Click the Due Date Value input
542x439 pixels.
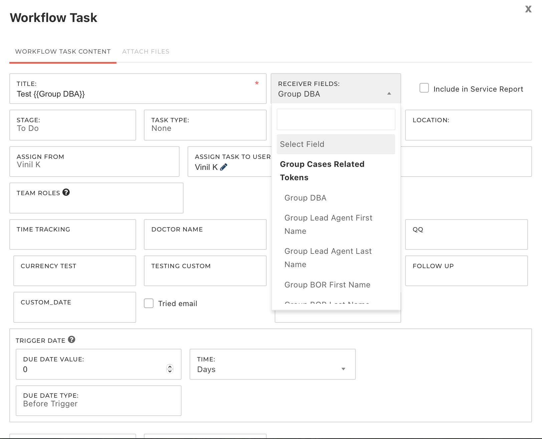point(98,364)
